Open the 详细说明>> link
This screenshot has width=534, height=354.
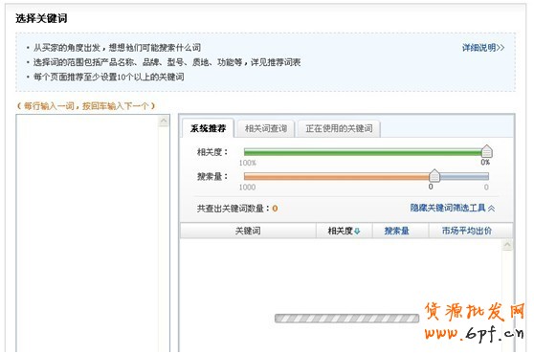coord(483,48)
